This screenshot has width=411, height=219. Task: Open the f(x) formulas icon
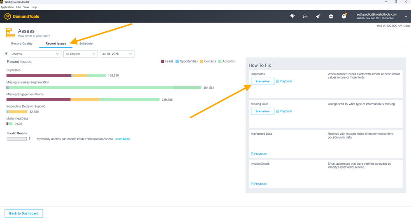point(305,16)
